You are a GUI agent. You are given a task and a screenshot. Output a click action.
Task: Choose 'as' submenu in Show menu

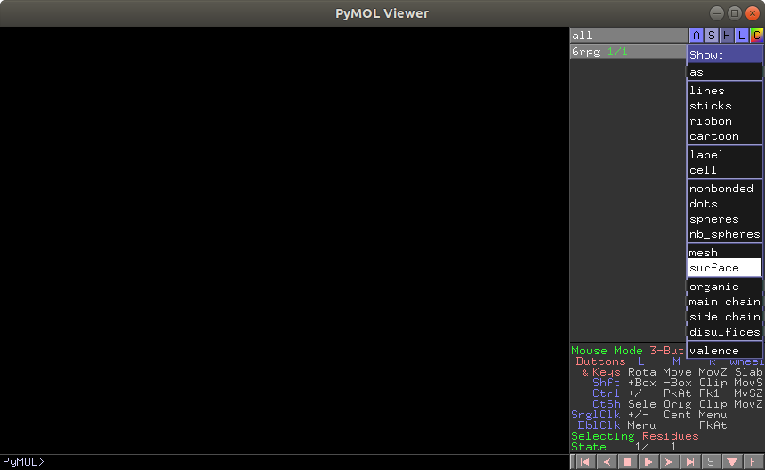724,72
